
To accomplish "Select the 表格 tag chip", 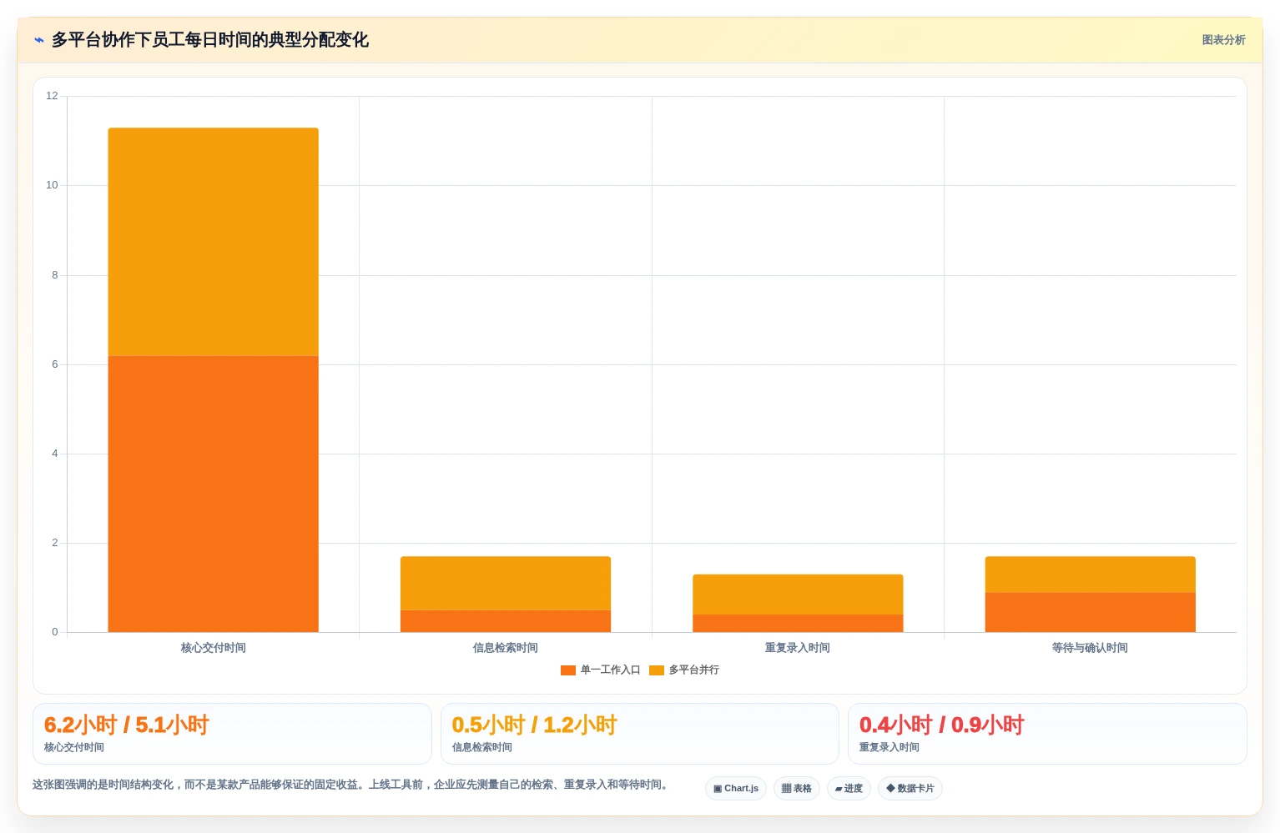I will point(797,788).
